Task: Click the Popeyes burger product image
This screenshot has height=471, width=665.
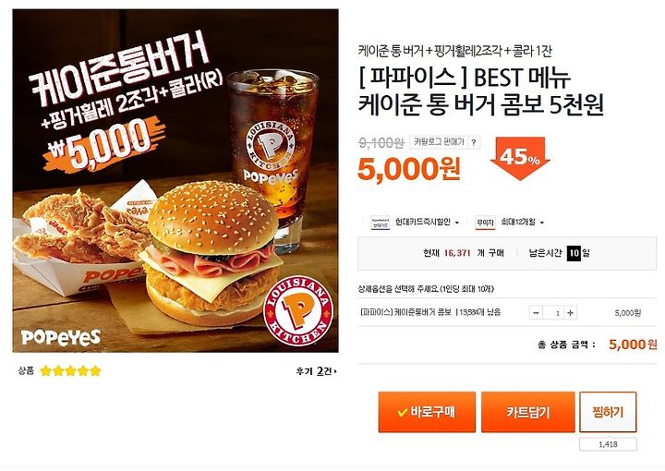Action: pos(175,181)
